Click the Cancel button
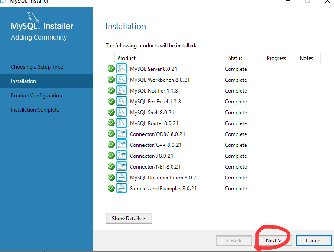Image resolution: width=334 pixels, height=252 pixels. (314, 241)
